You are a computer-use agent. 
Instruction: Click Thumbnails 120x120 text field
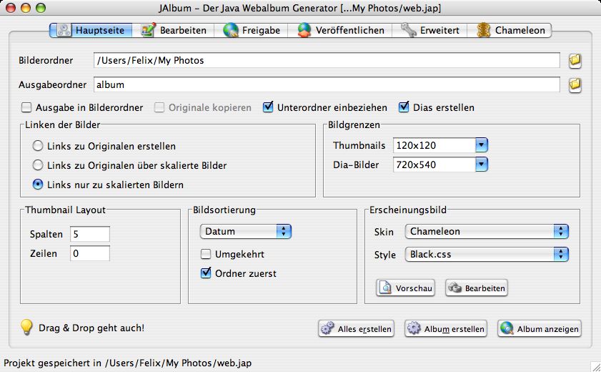click(x=434, y=145)
